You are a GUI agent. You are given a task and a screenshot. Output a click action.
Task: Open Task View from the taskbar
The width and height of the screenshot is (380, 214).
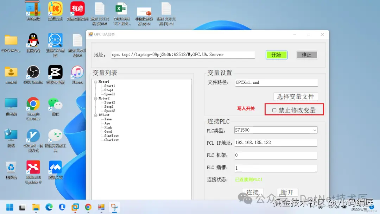tap(22, 207)
